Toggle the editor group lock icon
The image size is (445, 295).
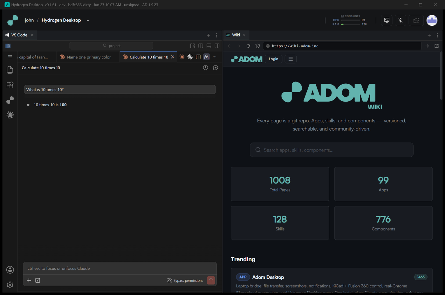(206, 57)
